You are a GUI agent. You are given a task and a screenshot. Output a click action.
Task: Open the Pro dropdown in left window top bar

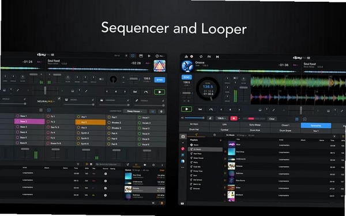160,56
